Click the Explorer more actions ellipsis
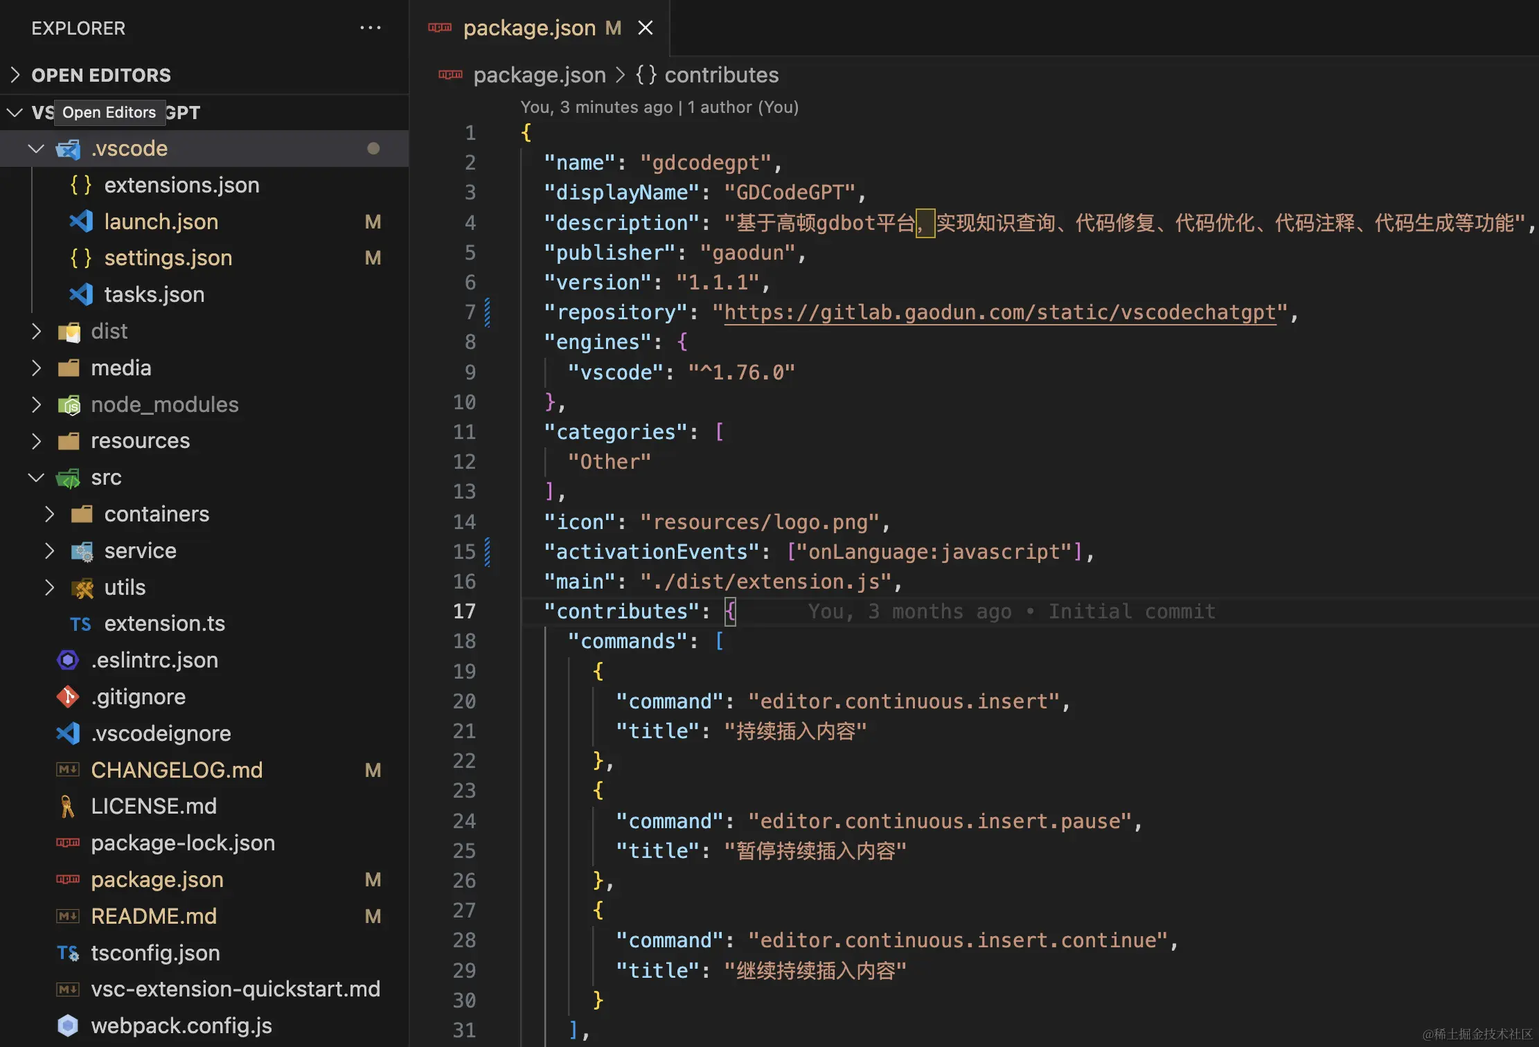Viewport: 1539px width, 1047px height. (370, 28)
